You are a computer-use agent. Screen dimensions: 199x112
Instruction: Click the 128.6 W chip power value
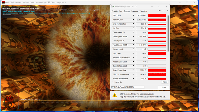pos(141,74)
